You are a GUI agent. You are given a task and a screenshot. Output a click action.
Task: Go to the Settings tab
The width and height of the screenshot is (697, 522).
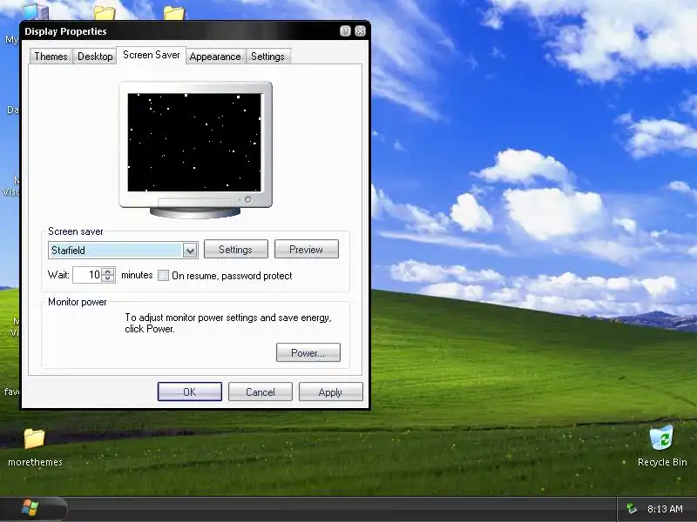pyautogui.click(x=267, y=57)
